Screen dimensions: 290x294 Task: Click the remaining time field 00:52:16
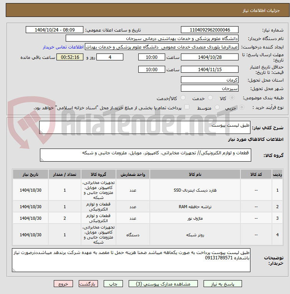[x=70, y=57]
